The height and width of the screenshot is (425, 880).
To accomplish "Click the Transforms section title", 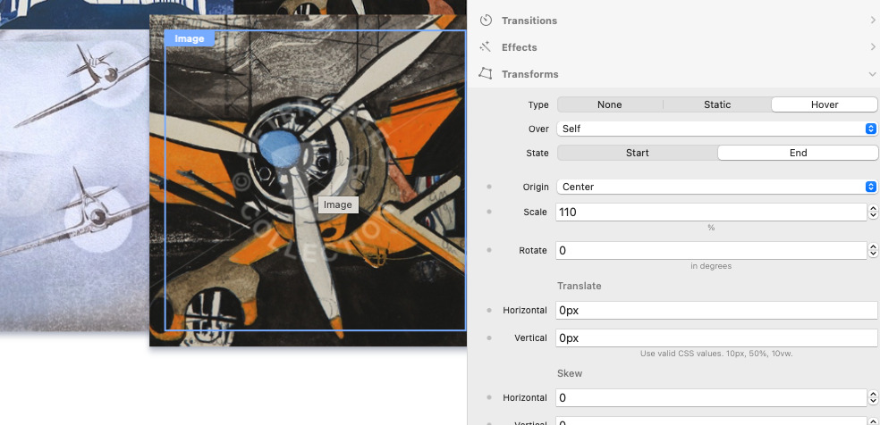I will point(529,74).
